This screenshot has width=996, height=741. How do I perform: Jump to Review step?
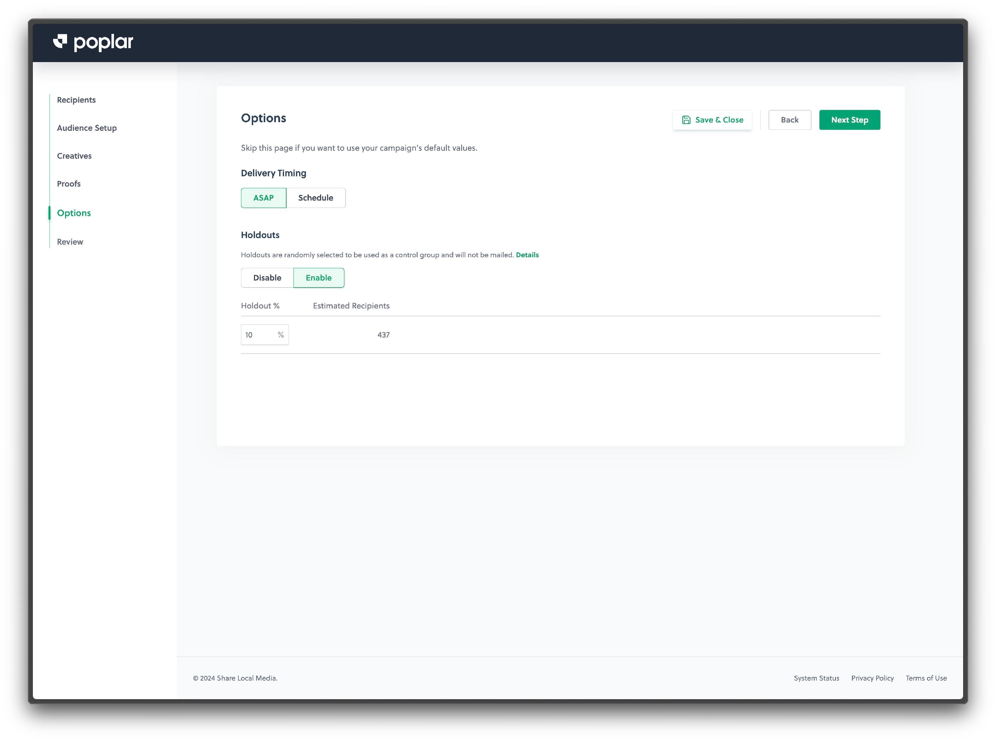tap(70, 242)
